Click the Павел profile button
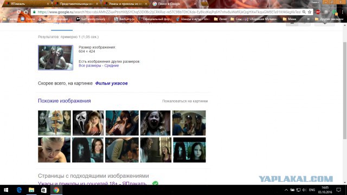 point(315,2)
